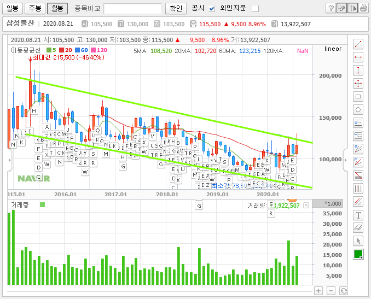Click the 삼성물산 stock name
This screenshot has height=299, width=371.
(20, 24)
